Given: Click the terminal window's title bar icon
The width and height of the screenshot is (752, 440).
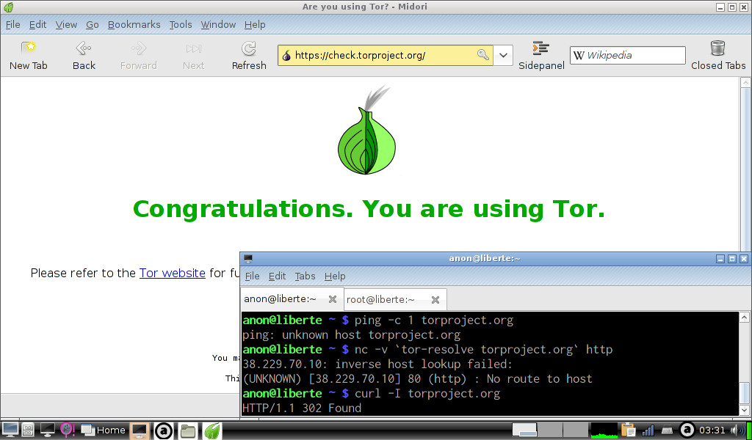Looking at the screenshot, I should (x=248, y=259).
